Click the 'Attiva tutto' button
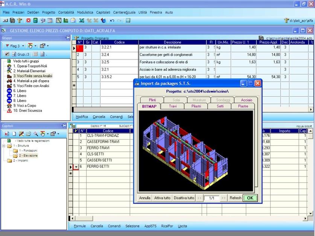 pos(162,198)
